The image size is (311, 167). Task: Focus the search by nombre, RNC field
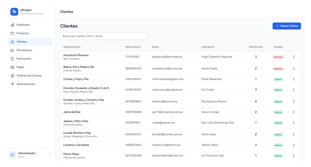pos(103,36)
